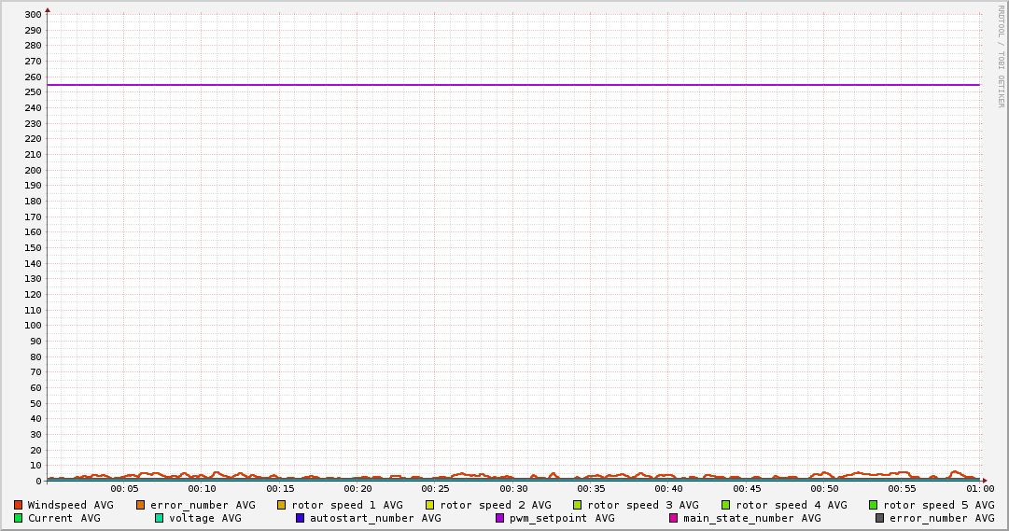The height and width of the screenshot is (531, 1009).
Task: Select the 'main_state_number AVG' legend label
Action: (752, 518)
